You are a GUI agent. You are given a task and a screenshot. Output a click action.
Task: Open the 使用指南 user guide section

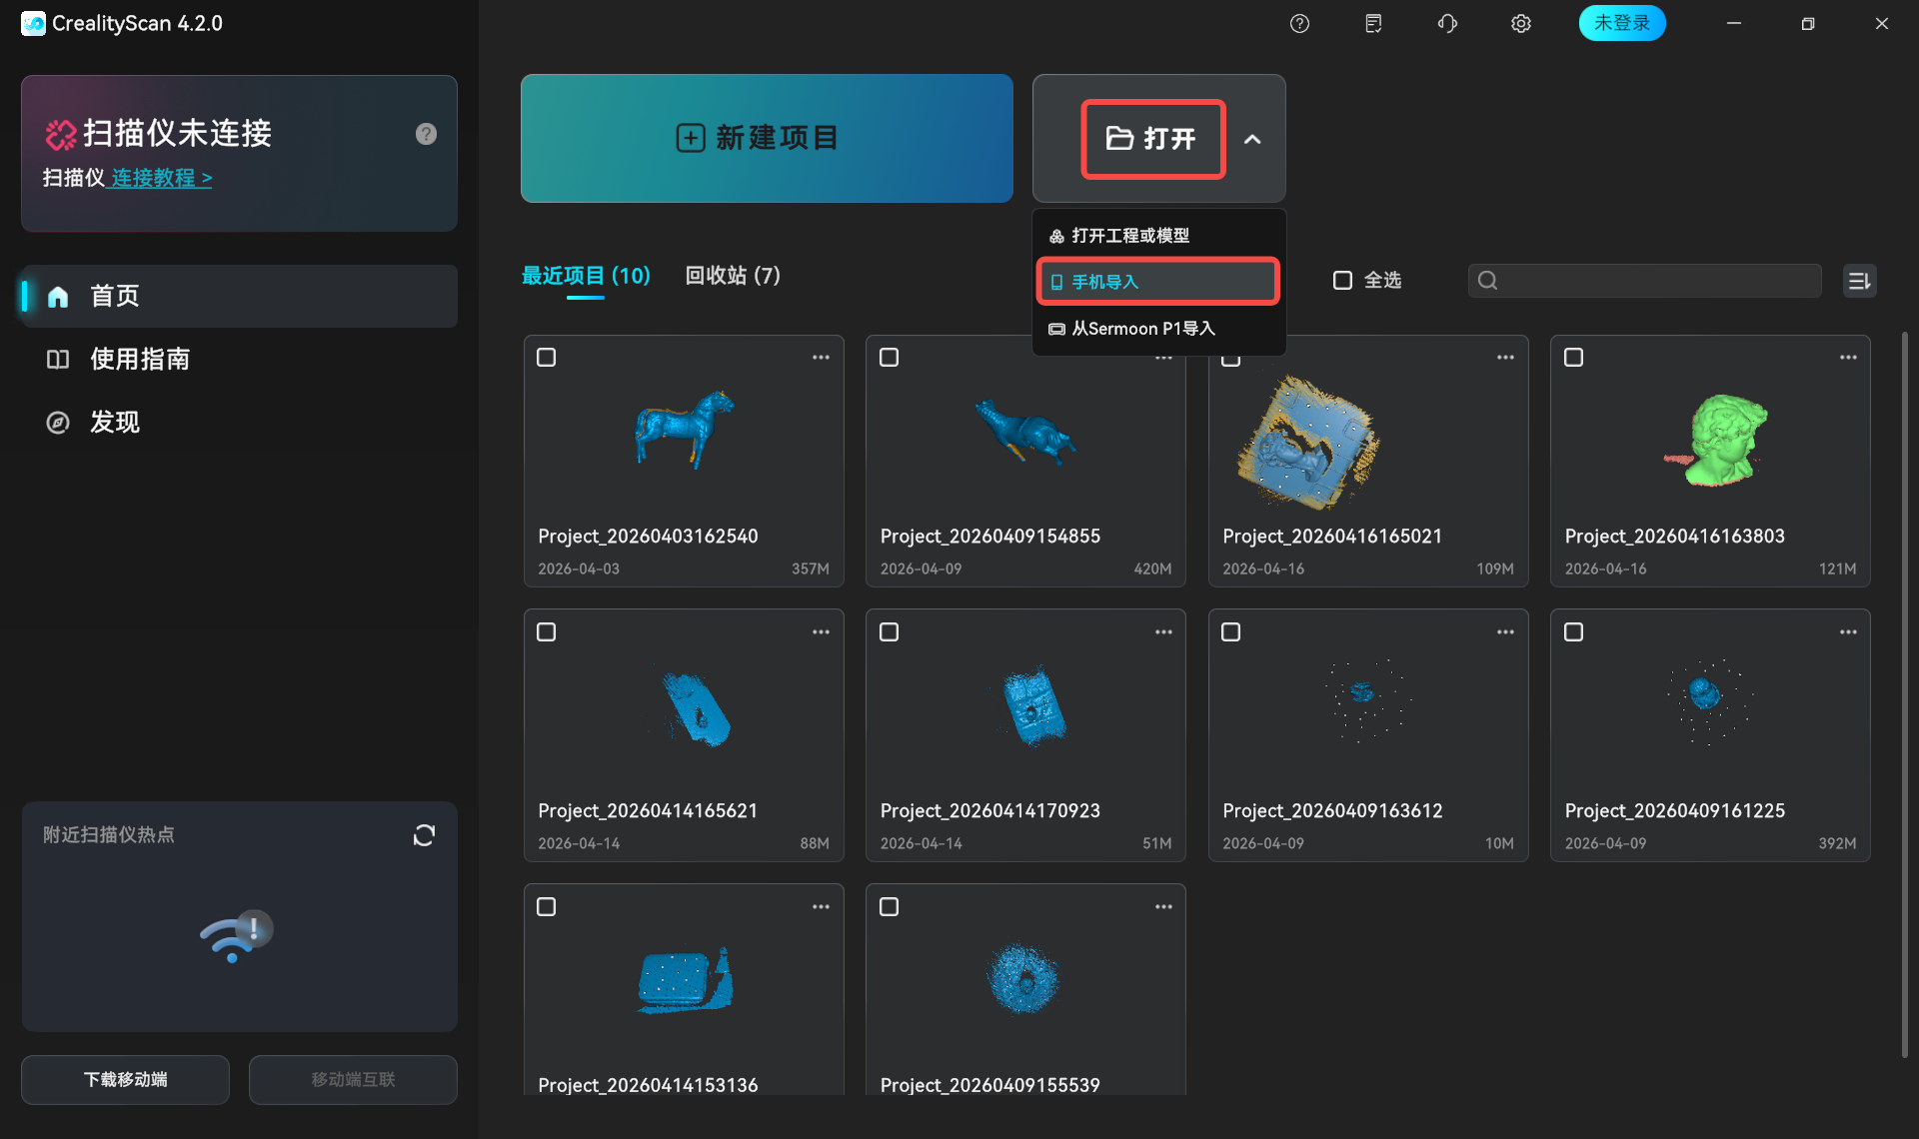[139, 359]
